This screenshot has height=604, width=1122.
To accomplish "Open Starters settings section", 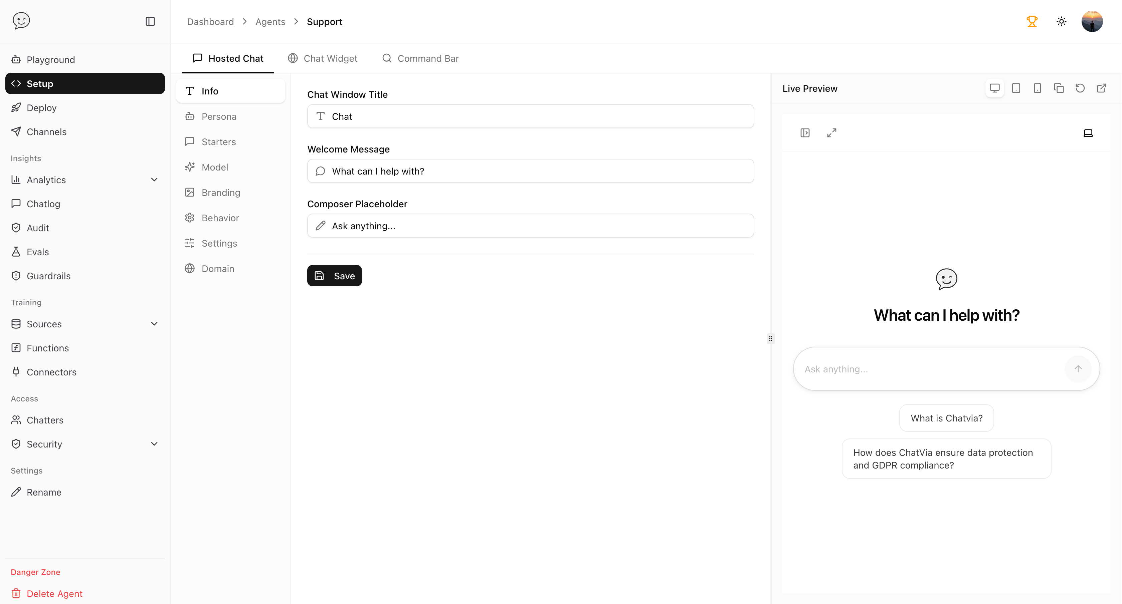I will (x=230, y=142).
